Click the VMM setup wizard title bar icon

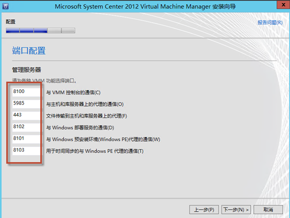(5, 6)
